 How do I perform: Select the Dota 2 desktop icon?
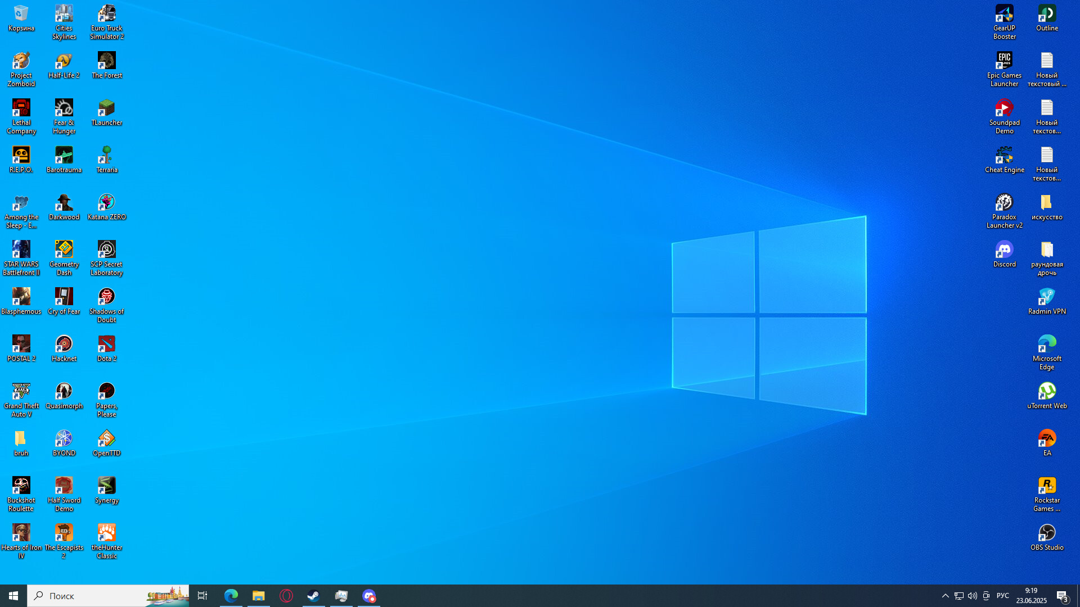(x=107, y=349)
